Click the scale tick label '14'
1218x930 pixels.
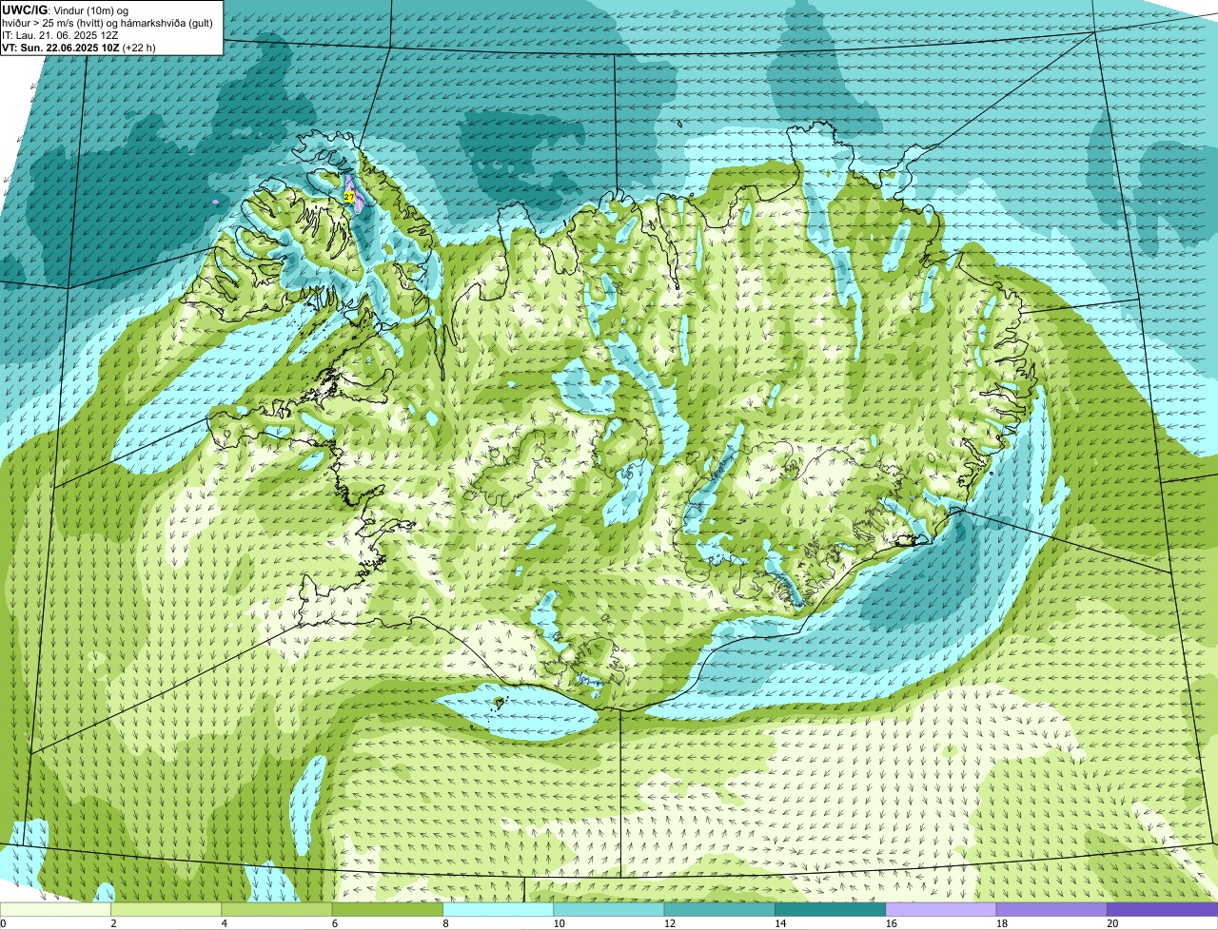tap(780, 923)
